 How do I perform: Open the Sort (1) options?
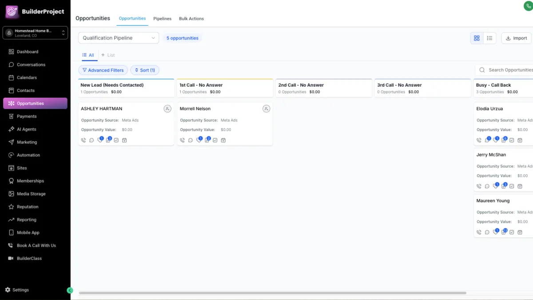point(145,70)
